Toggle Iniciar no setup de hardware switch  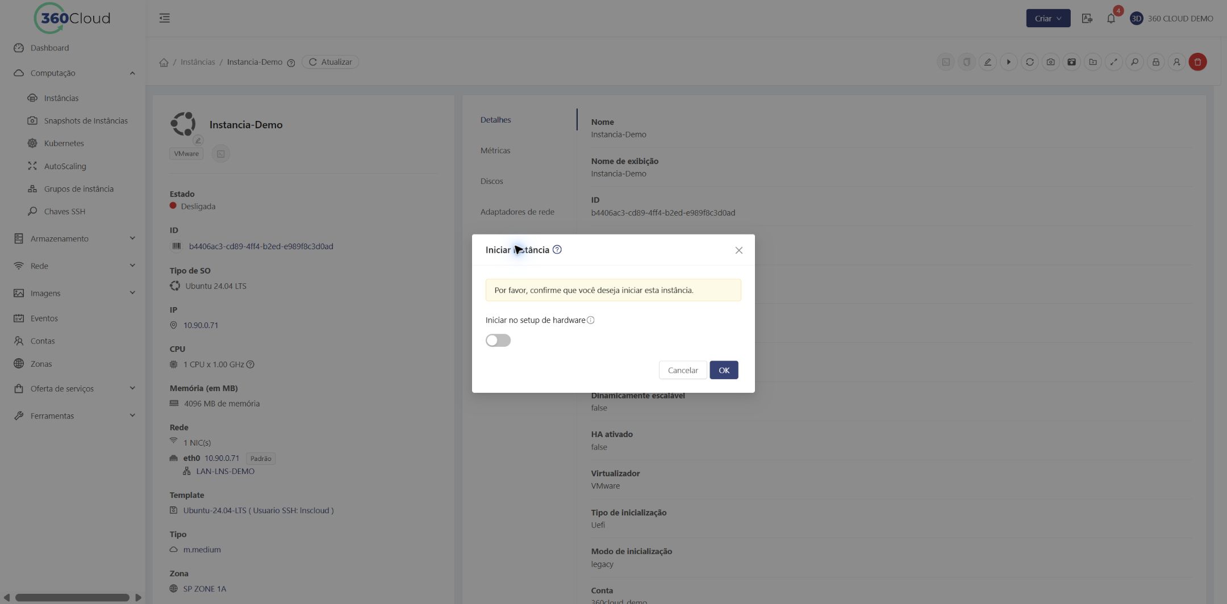(498, 340)
